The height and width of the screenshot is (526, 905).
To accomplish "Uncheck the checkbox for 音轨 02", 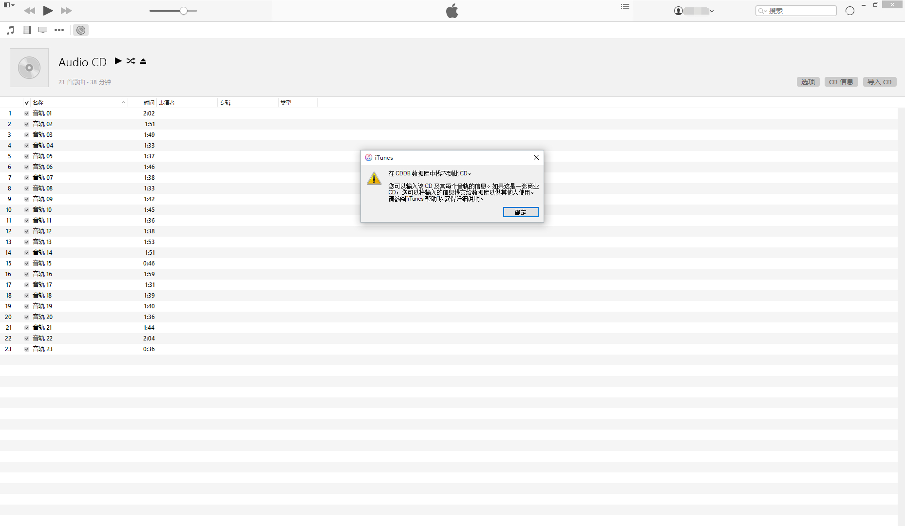I will [x=27, y=124].
